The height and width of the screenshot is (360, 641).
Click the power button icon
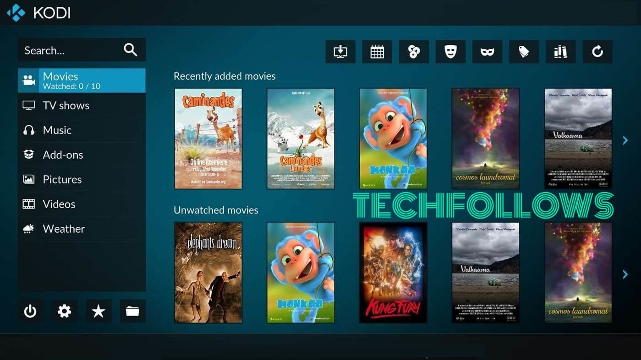pos(30,311)
